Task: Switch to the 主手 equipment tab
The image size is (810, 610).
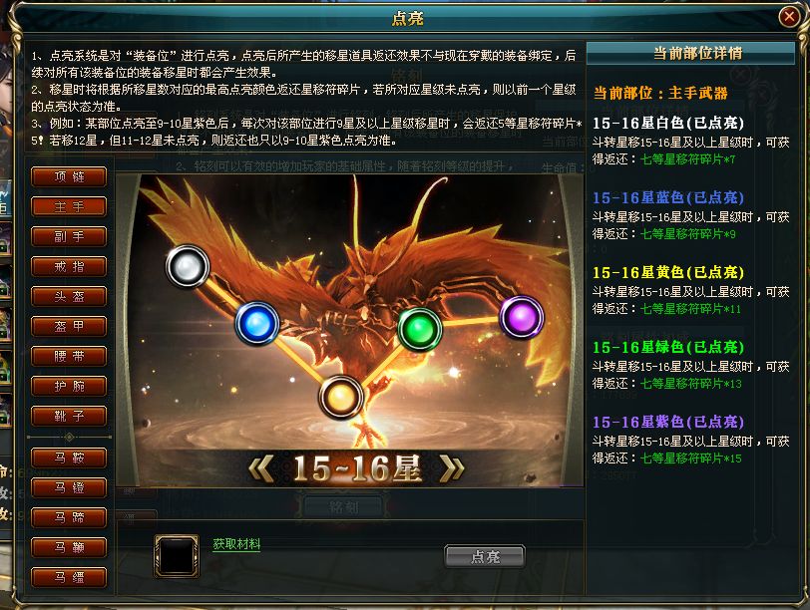Action: coord(69,207)
